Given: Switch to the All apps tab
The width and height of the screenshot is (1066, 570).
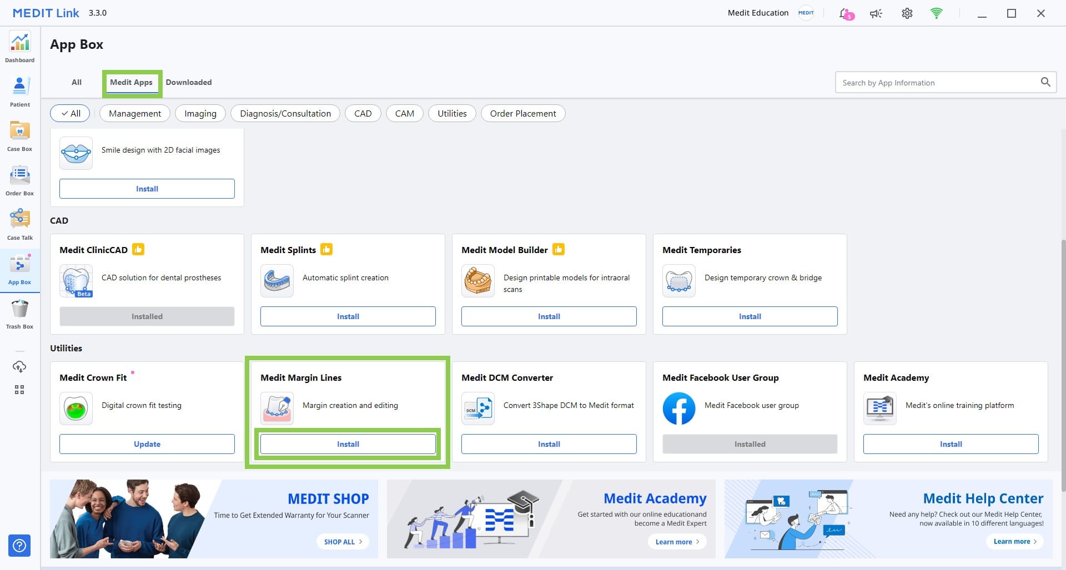Looking at the screenshot, I should [x=77, y=82].
